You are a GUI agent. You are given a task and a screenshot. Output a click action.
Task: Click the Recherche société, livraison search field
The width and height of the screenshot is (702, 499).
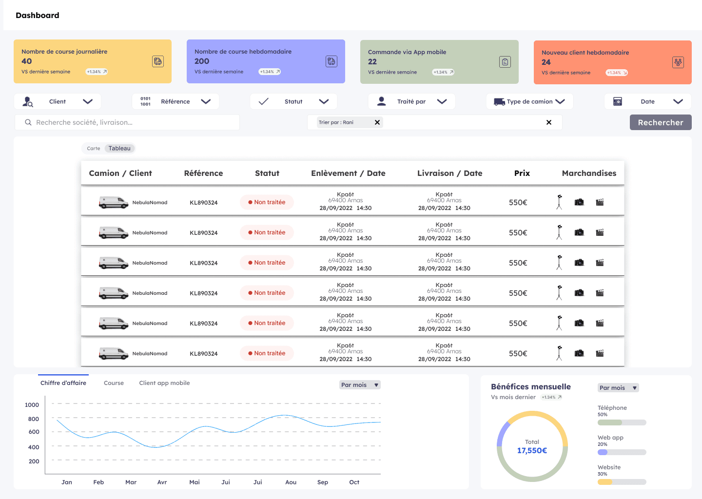coord(127,122)
